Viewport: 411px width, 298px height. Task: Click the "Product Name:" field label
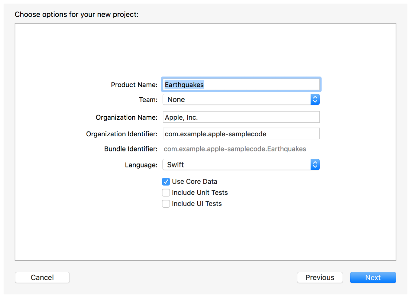coord(134,85)
